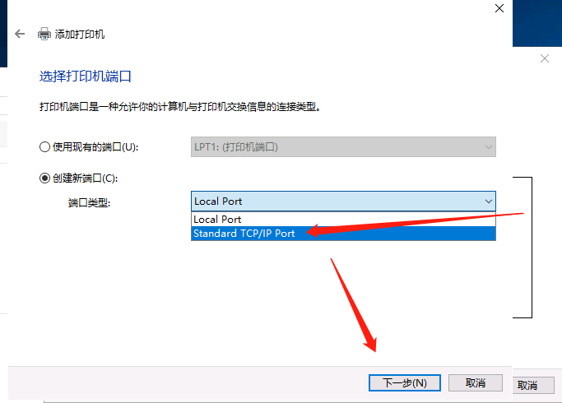Click the chevron of the 端口类型 combo box
The height and width of the screenshot is (403, 562).
pos(488,201)
